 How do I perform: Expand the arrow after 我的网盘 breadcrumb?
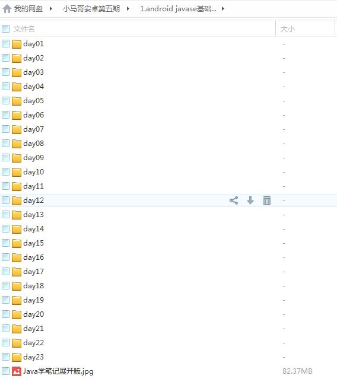coord(50,9)
